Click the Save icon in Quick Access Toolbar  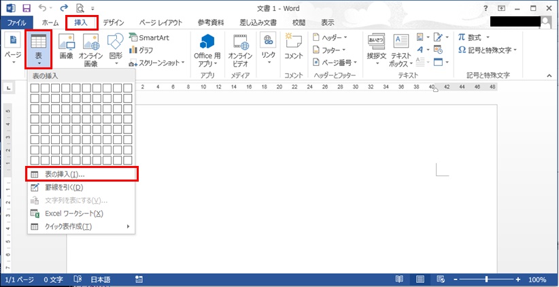[x=27, y=8]
